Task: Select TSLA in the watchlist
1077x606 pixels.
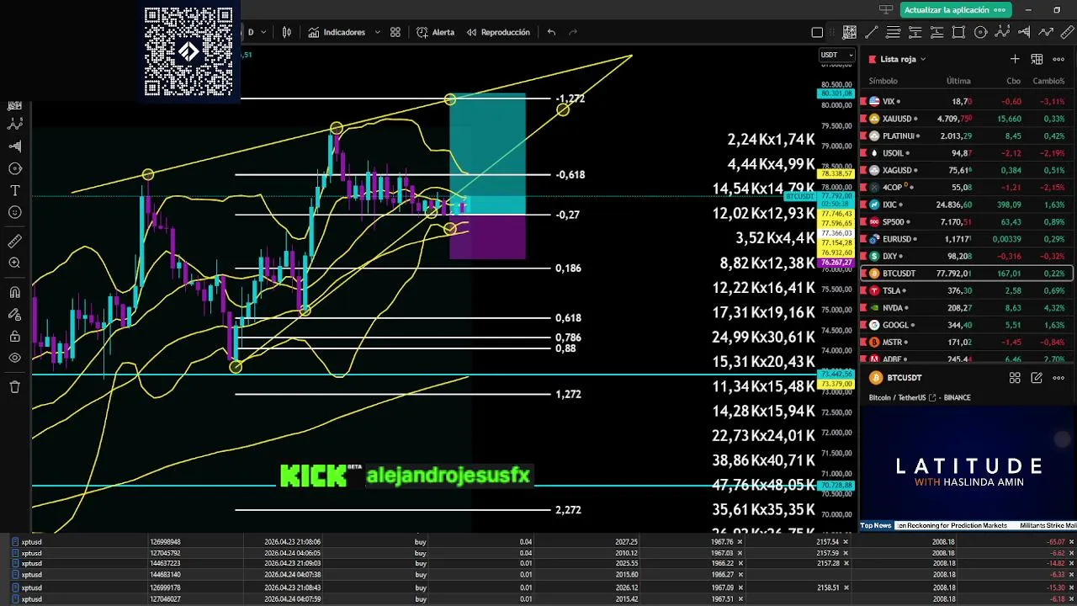Action: (x=966, y=290)
